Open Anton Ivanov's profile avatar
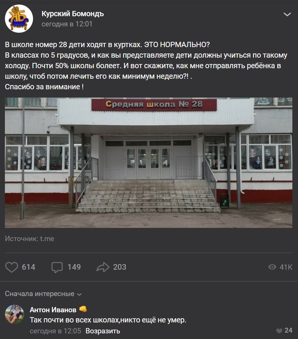The width and height of the screenshot is (298, 339). (x=14, y=314)
